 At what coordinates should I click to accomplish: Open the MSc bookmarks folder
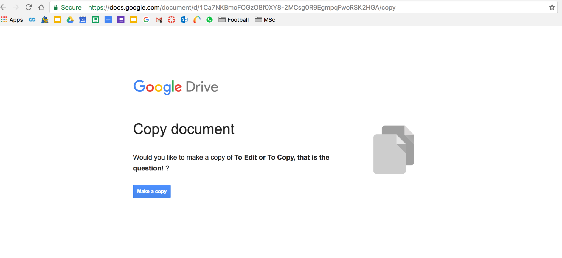coord(265,20)
